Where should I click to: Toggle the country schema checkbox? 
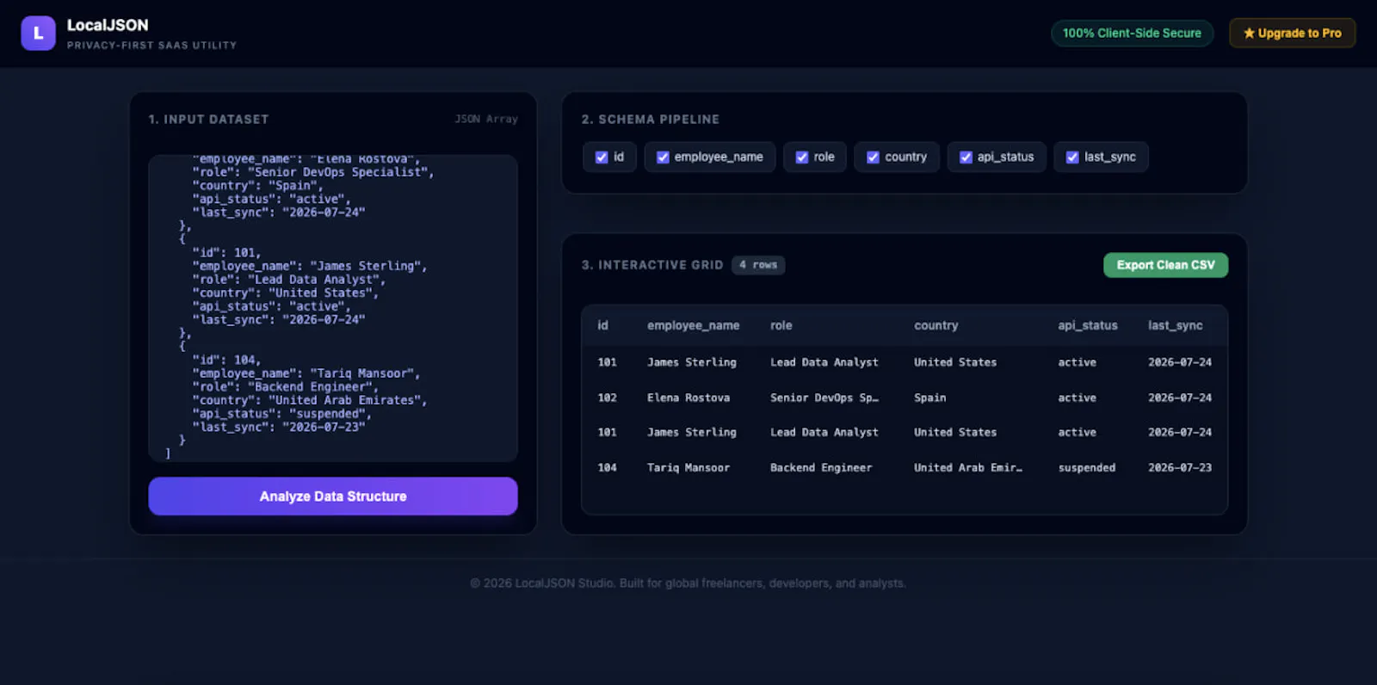pos(873,157)
